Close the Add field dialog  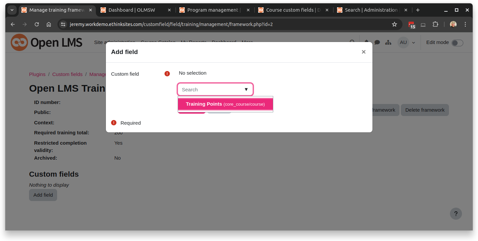click(x=364, y=52)
